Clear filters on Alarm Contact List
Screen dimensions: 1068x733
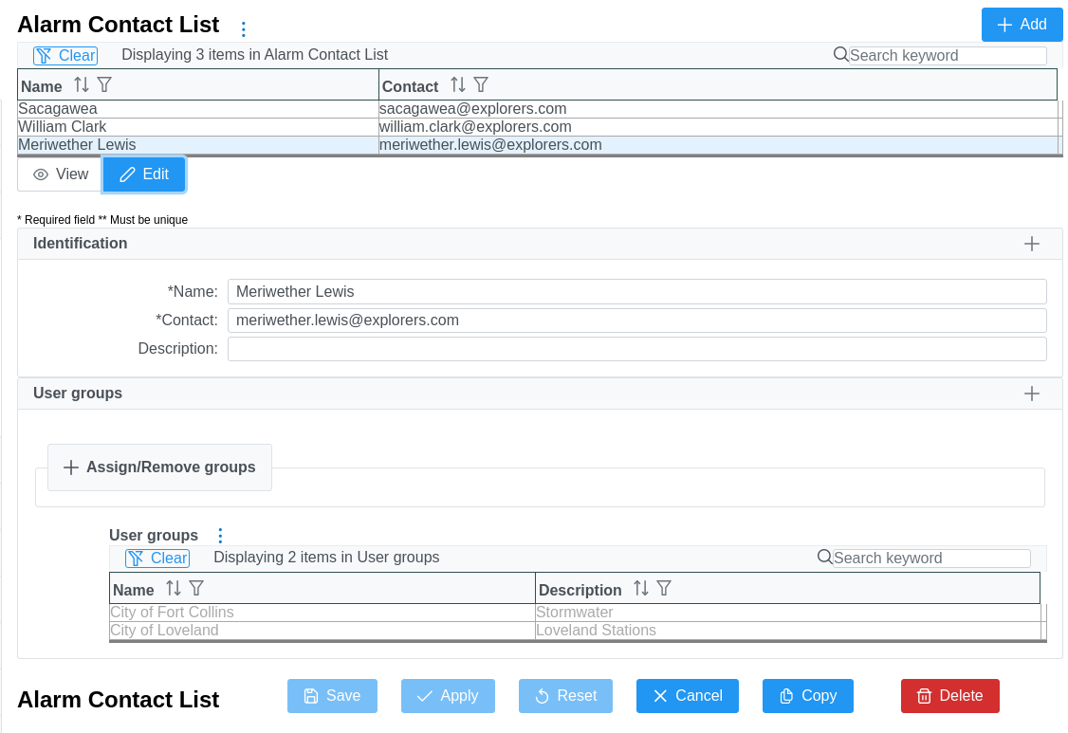[x=65, y=56]
